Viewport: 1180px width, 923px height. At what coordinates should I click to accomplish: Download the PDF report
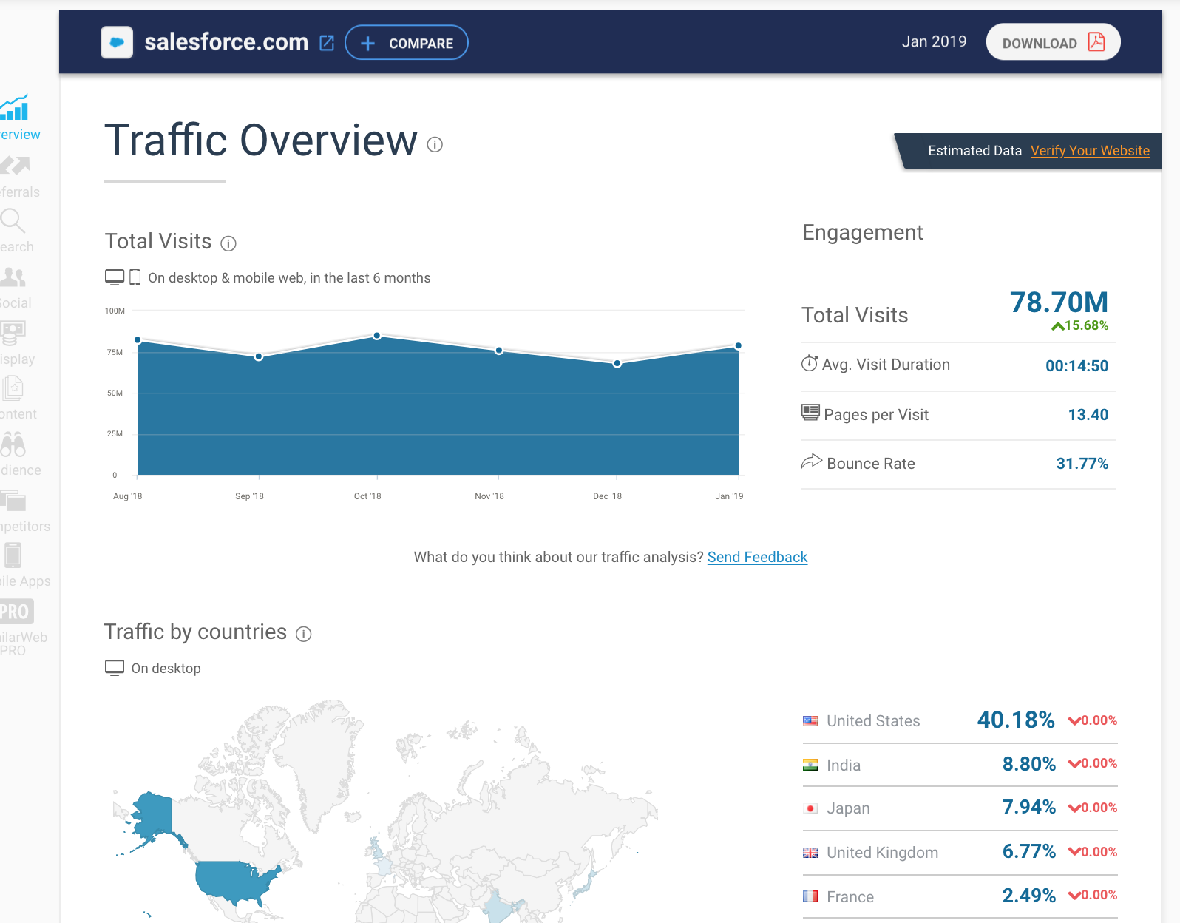click(1053, 42)
